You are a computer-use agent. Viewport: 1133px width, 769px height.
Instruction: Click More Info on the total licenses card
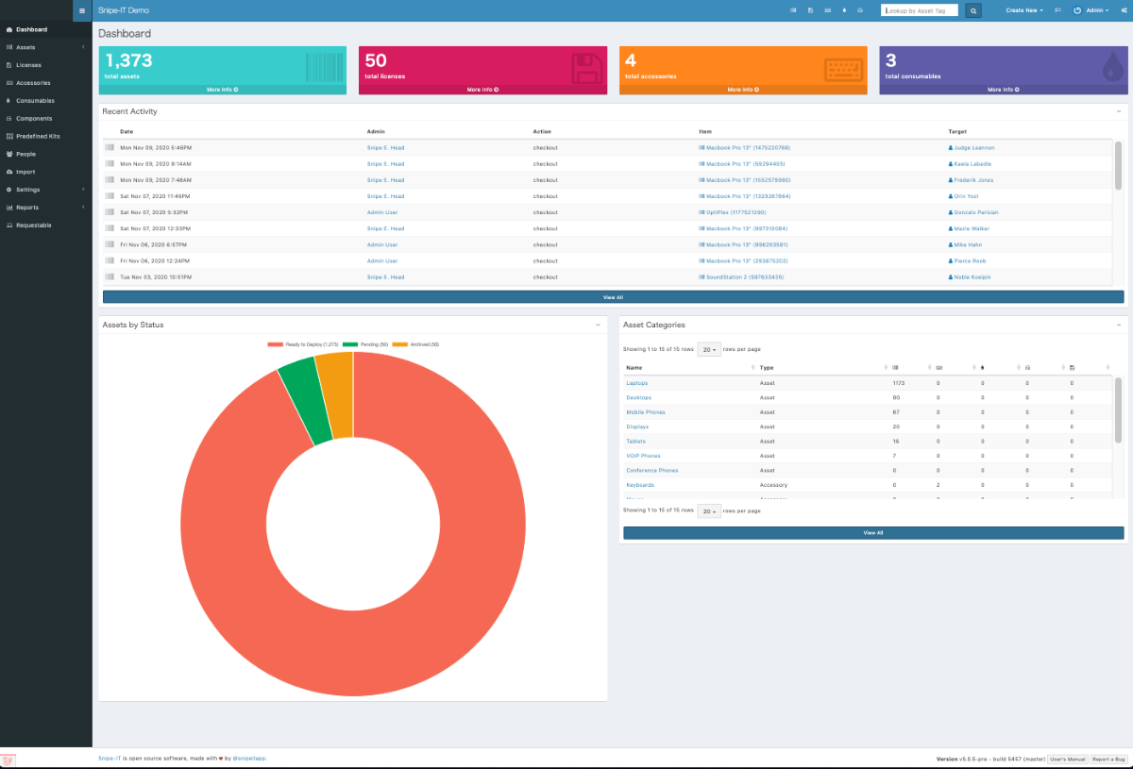click(482, 90)
